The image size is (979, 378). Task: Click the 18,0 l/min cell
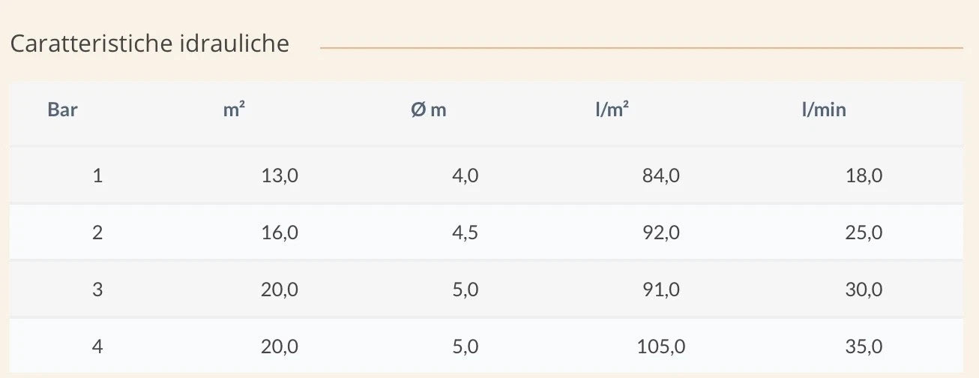[x=864, y=176]
